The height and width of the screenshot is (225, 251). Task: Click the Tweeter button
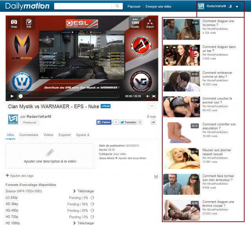coord(128,122)
